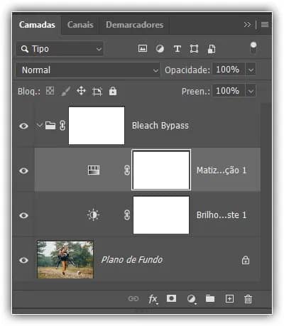Image resolution: width=284 pixels, height=326 pixels.
Task: Click the smart object filter icon
Action: click(x=212, y=49)
